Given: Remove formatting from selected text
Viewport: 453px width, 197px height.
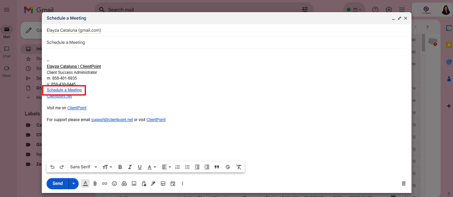Looking at the screenshot, I should coord(239,167).
